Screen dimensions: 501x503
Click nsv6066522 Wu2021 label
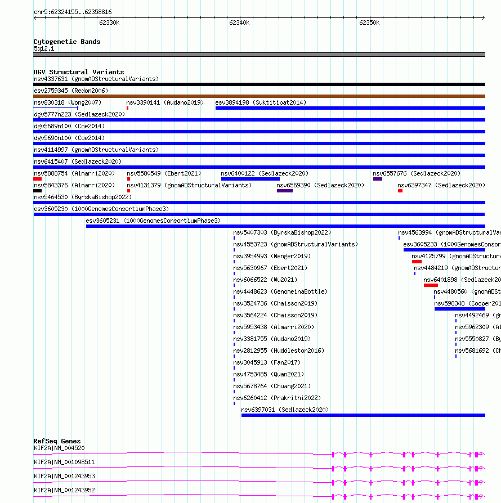[265, 280]
